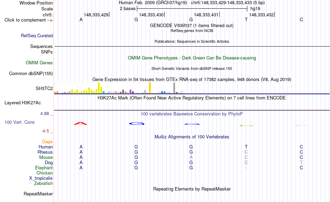Select the Mouse species label

(x=46, y=157)
